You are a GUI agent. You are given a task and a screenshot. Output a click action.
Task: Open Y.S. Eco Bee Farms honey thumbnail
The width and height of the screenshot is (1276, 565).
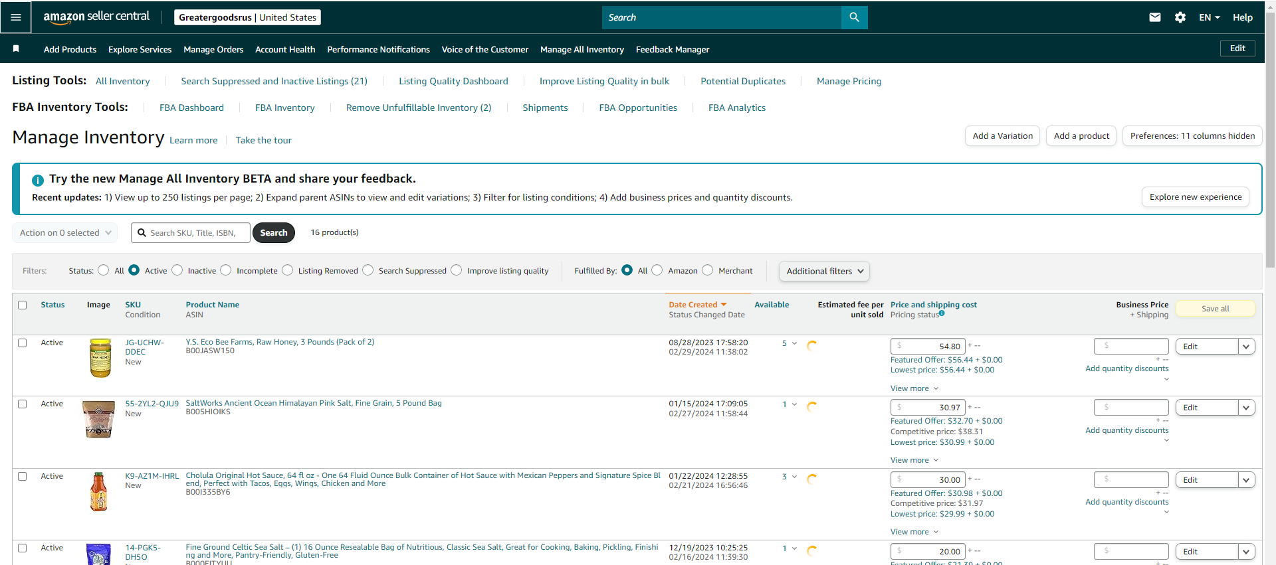pyautogui.click(x=100, y=358)
